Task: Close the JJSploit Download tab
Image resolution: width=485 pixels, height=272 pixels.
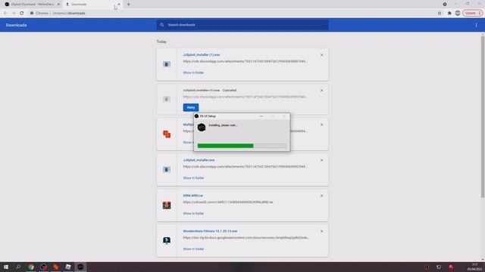Action: point(58,5)
